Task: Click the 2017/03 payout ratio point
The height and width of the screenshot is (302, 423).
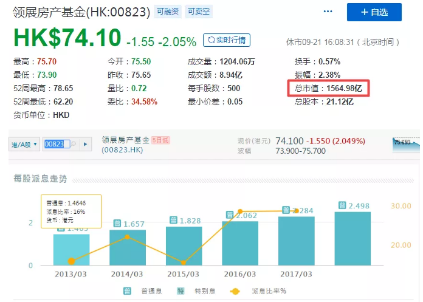Action: click(x=296, y=211)
